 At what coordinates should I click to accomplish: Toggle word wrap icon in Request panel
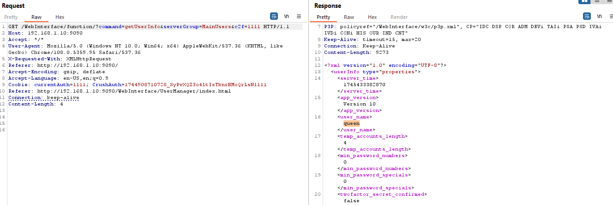pyautogui.click(x=274, y=16)
